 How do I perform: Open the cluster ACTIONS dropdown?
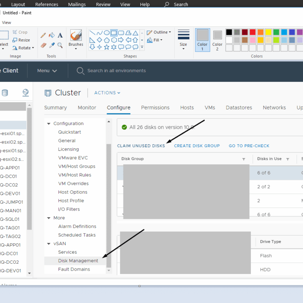click(107, 93)
